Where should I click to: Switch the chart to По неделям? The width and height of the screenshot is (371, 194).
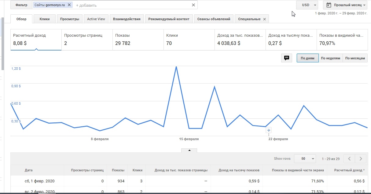coord(330,58)
